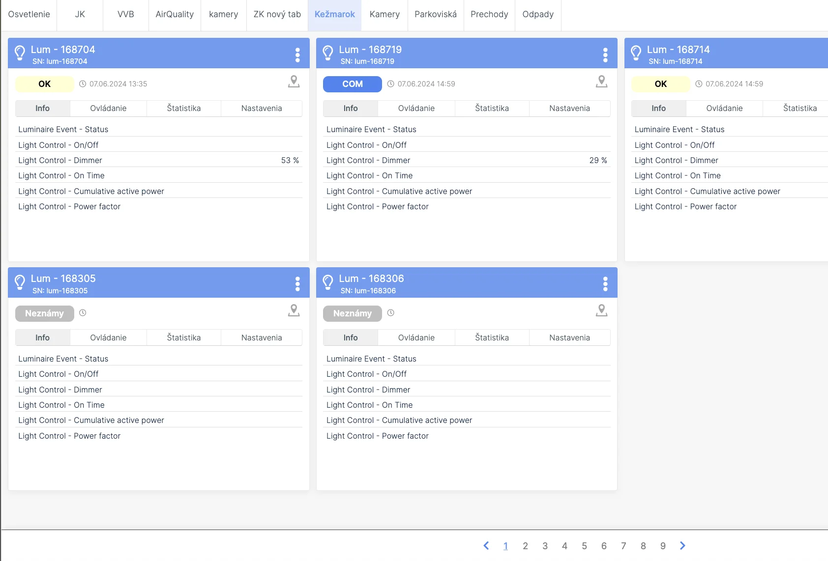Click the COM status badge on Lum - 168719
This screenshot has height=561, width=828.
352,84
